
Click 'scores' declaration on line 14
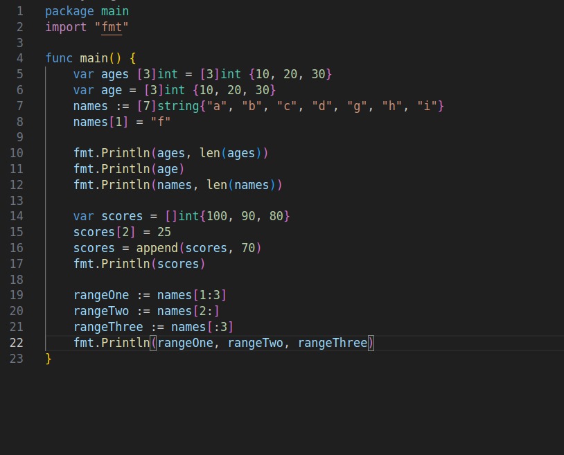[x=122, y=216]
